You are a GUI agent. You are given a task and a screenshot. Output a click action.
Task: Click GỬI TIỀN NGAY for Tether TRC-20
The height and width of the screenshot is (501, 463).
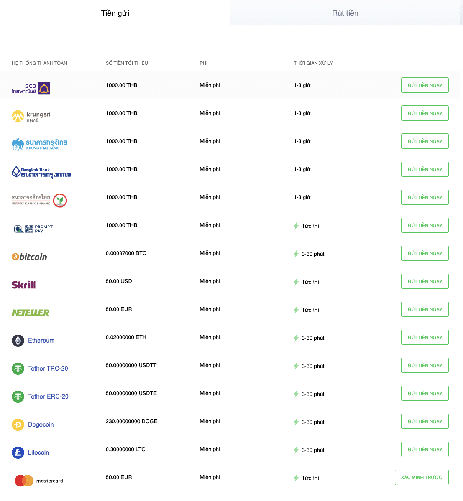click(x=425, y=365)
